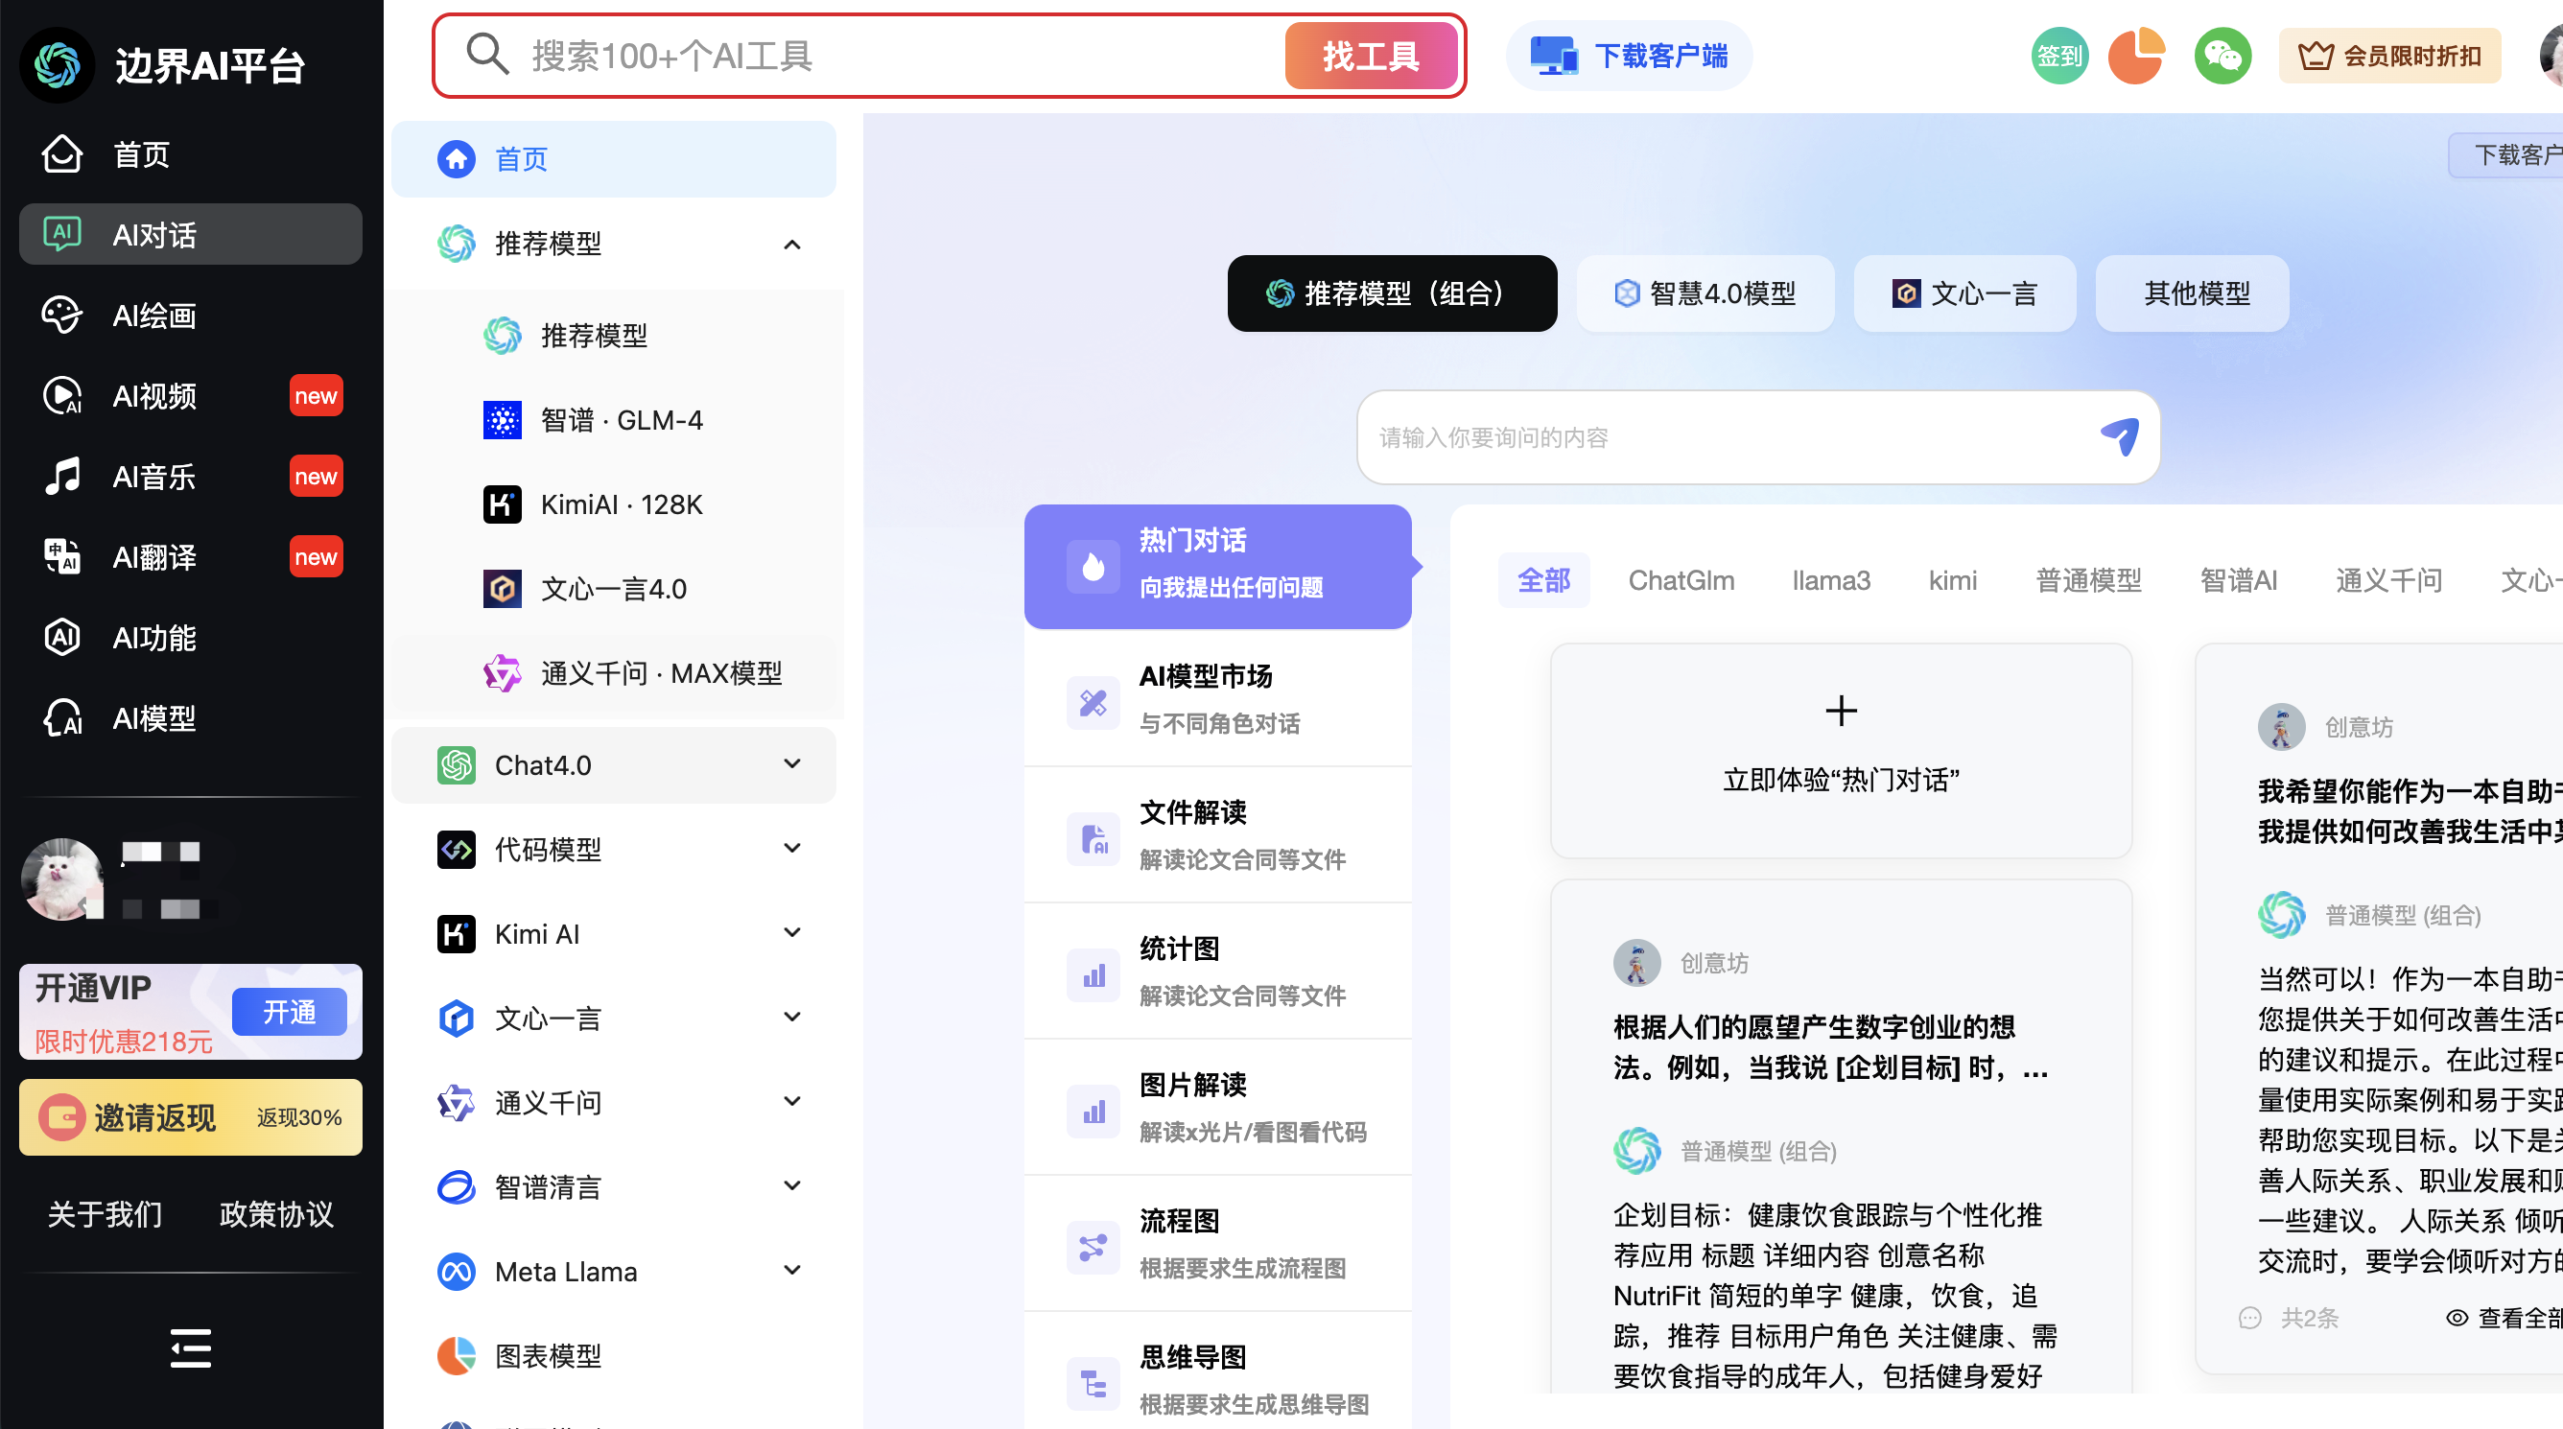Screen dimensions: 2563x1429
Task: Expand the 通义千问 group
Action: [614, 1103]
